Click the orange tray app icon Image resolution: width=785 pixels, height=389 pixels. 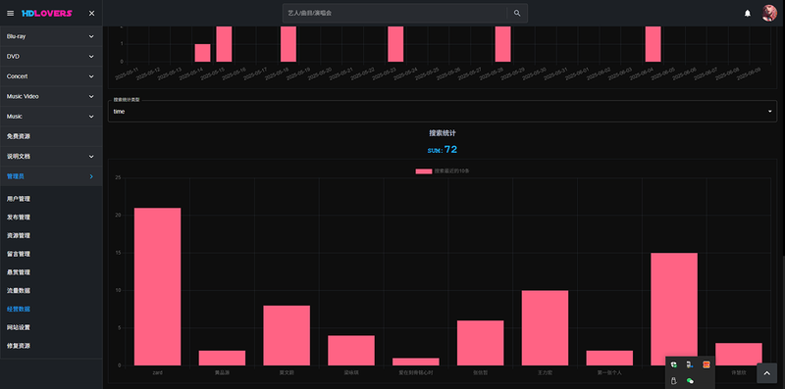pyautogui.click(x=706, y=365)
